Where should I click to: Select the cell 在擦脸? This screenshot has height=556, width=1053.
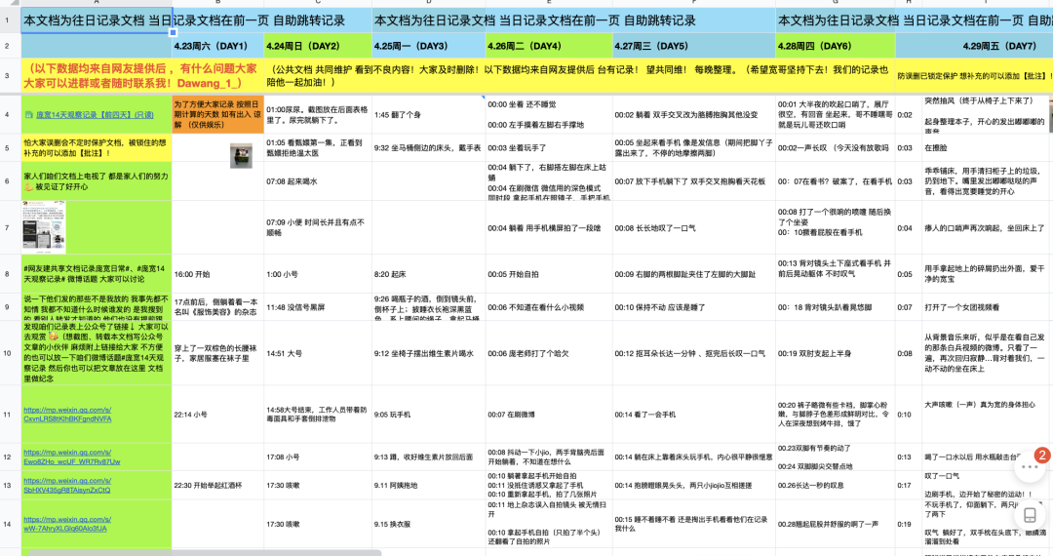(x=987, y=147)
